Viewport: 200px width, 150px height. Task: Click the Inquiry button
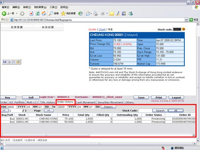tap(108, 107)
